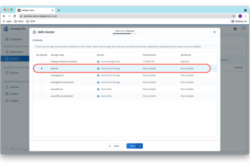Open Support in the sidebar

[x=15, y=101]
